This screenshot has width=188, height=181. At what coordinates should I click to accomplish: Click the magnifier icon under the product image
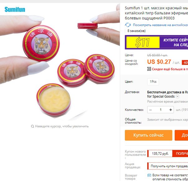[32, 126]
